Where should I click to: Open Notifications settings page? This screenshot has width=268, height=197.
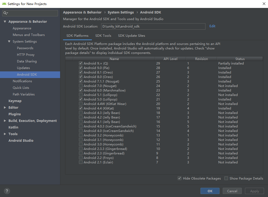point(23,81)
